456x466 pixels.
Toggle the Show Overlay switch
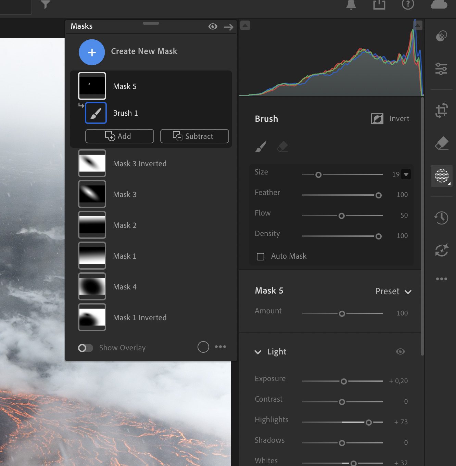pyautogui.click(x=85, y=348)
